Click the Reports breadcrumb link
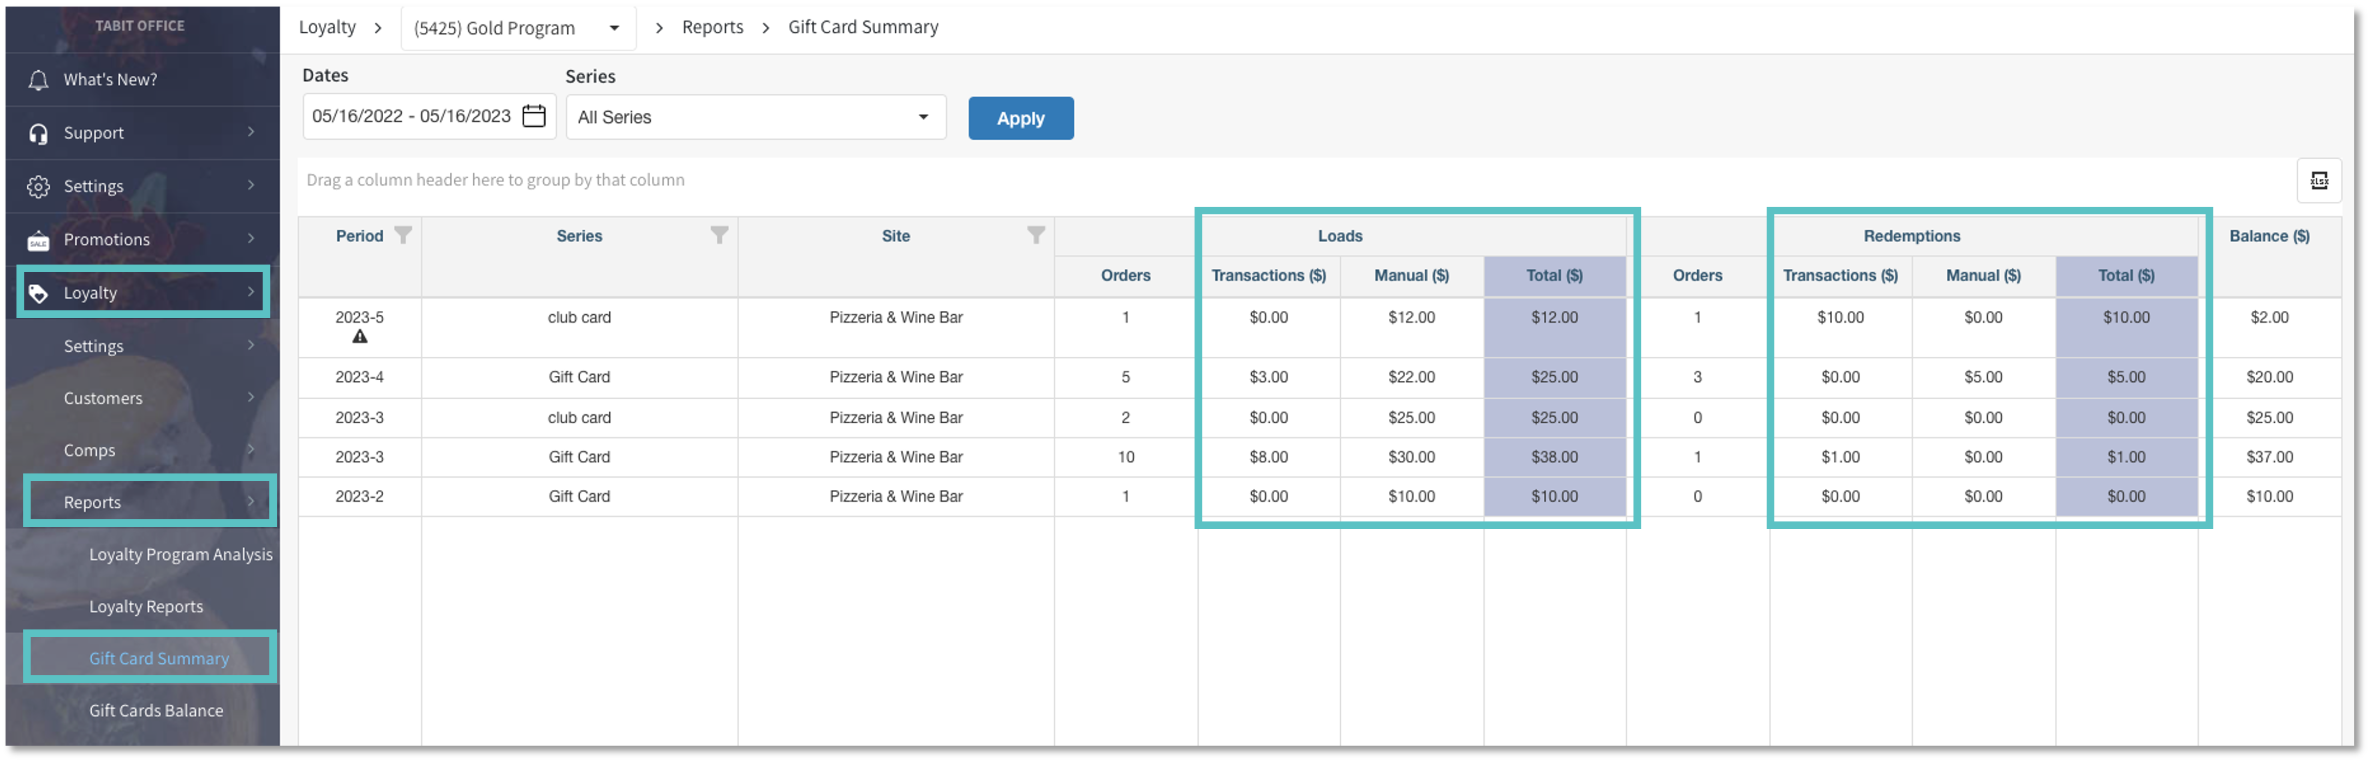The width and height of the screenshot is (2372, 762). [x=712, y=27]
